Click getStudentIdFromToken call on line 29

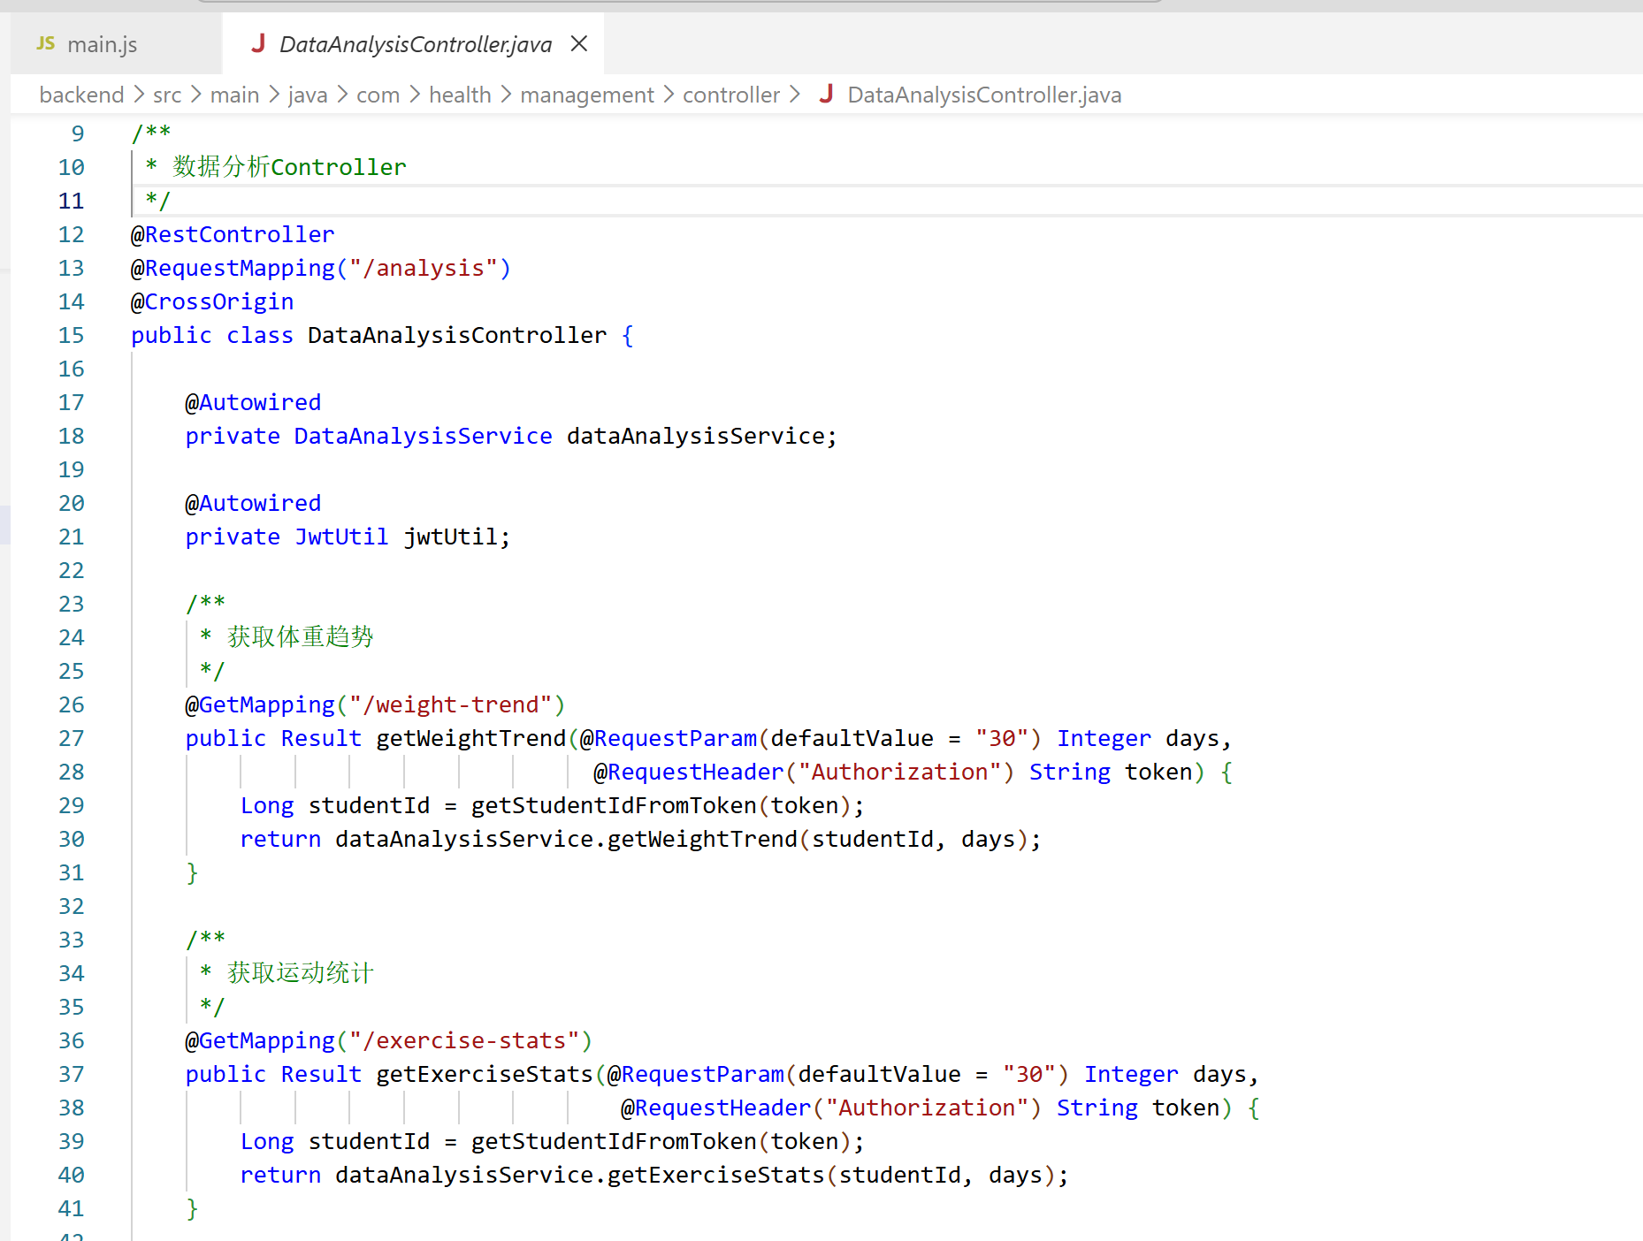(x=614, y=805)
